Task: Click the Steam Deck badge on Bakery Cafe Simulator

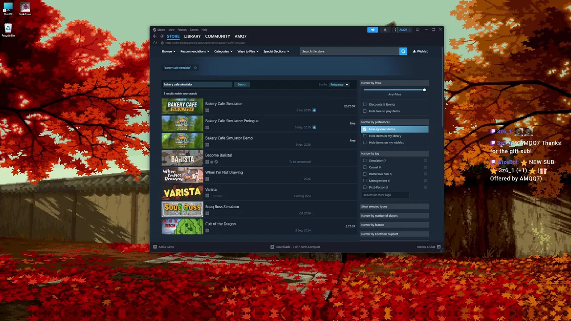Action: point(314,110)
